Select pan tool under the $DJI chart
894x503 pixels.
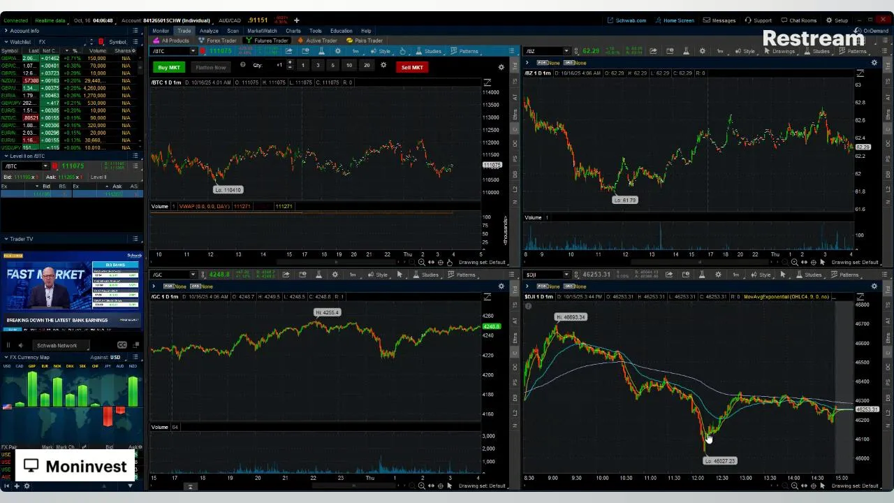pyautogui.click(x=804, y=486)
